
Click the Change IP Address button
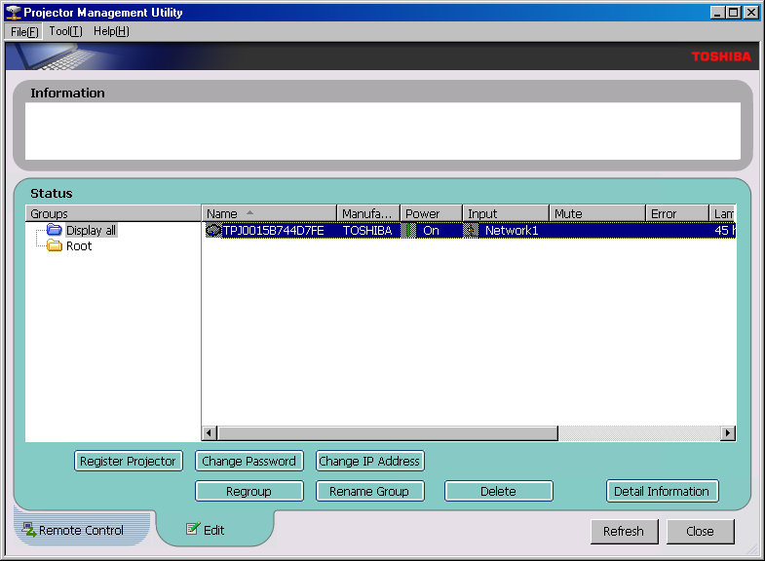pos(369,461)
